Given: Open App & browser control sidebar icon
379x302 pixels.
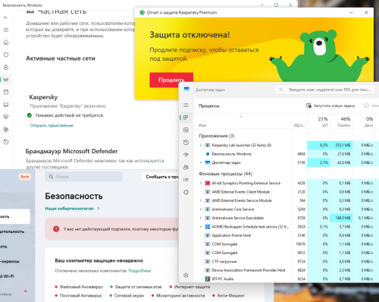Looking at the screenshot, I should (x=6, y=92).
